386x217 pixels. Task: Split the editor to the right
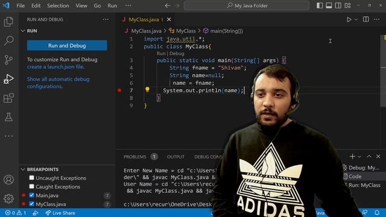pyautogui.click(x=366, y=19)
